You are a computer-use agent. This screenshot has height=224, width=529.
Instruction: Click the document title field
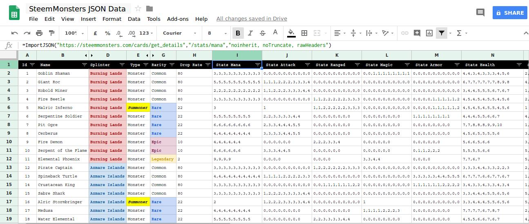click(79, 9)
